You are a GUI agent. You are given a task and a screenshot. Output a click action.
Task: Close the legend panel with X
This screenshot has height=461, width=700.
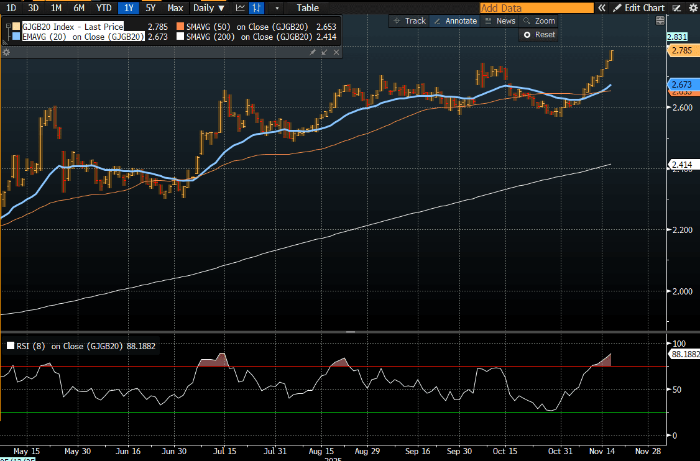336,52
